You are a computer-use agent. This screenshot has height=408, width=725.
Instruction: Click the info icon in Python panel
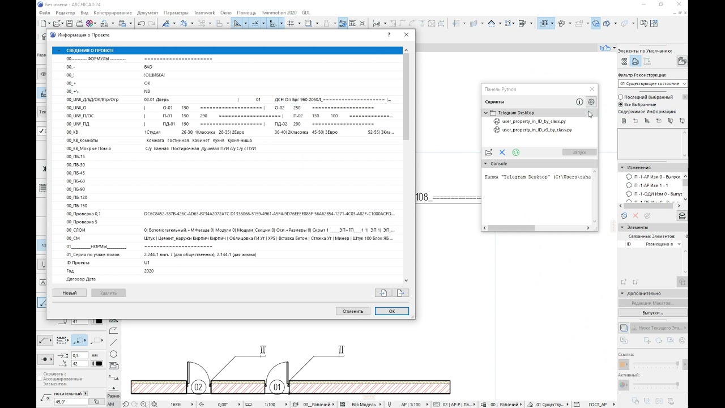[579, 102]
